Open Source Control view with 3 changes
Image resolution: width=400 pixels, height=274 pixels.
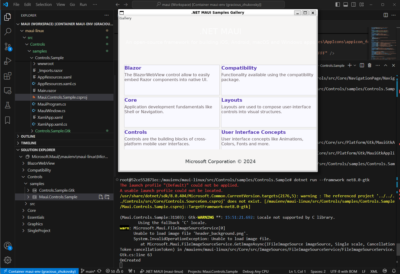[8, 47]
